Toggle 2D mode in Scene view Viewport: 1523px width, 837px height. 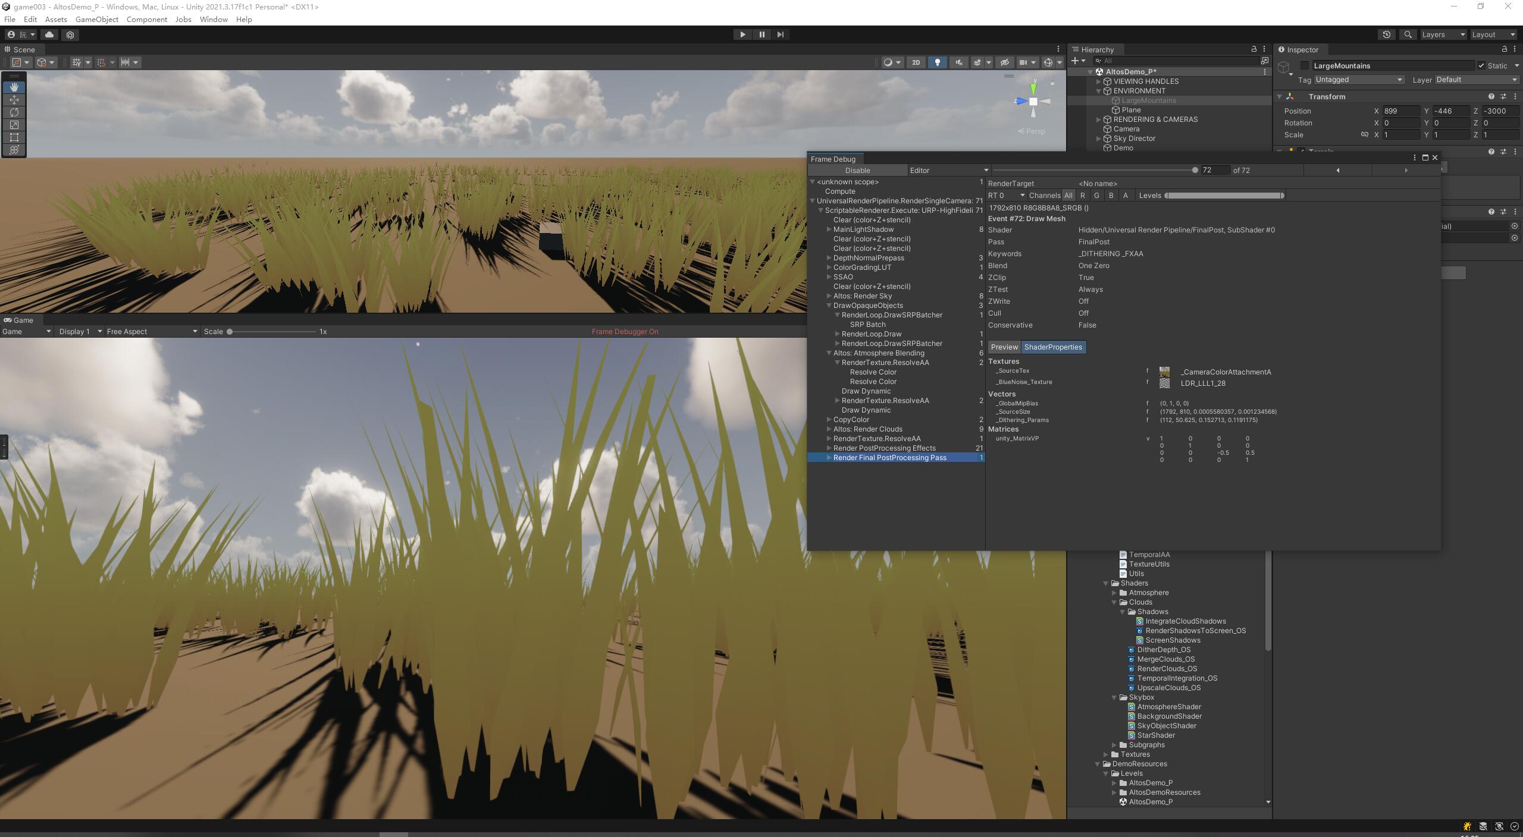pos(916,62)
